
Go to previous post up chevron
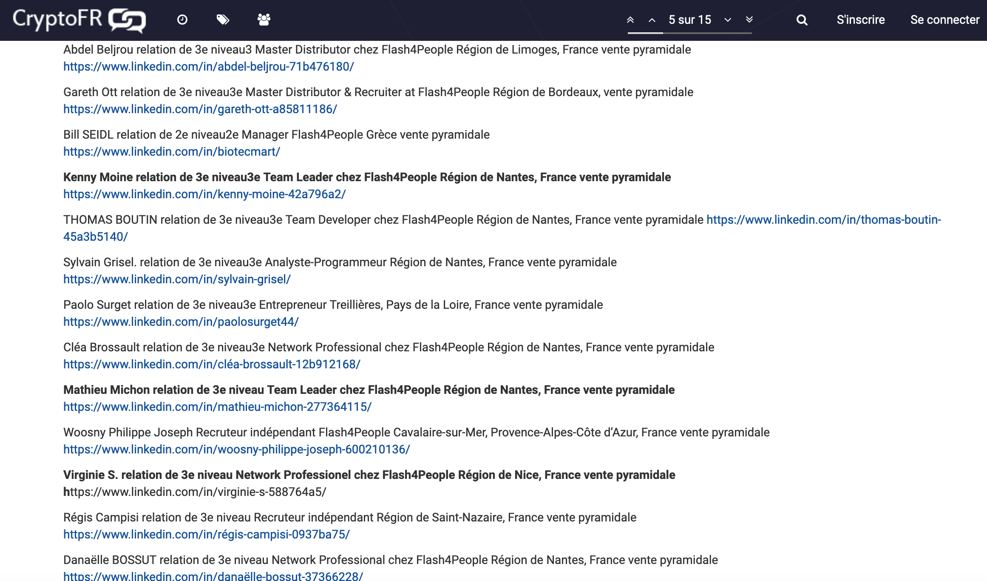652,20
